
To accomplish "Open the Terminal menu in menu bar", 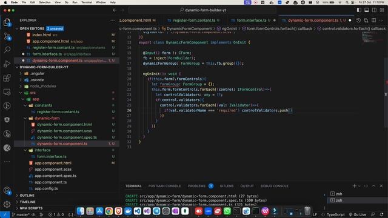I will pos(86,2).
